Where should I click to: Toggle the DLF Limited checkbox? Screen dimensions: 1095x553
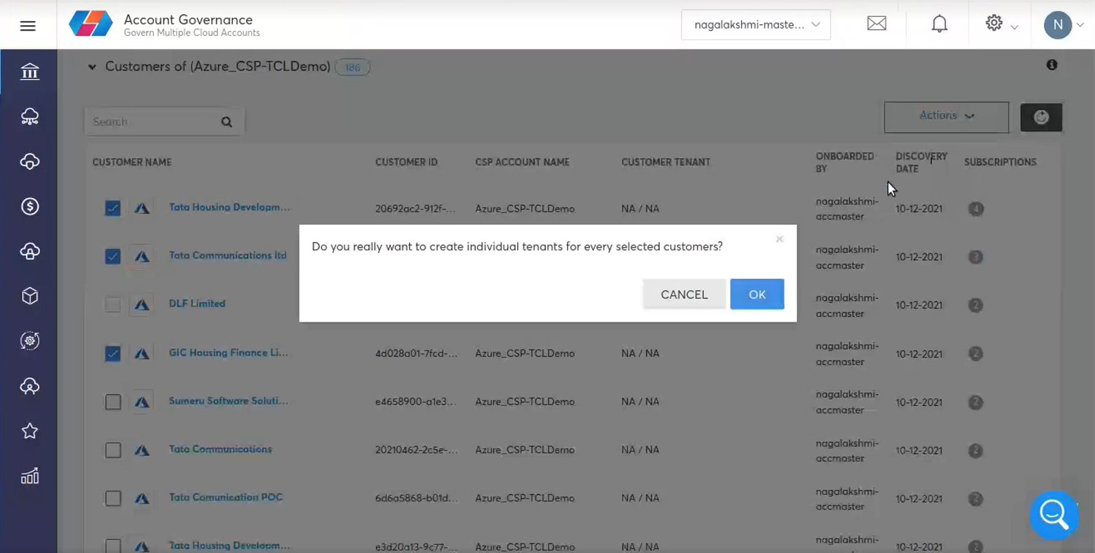click(113, 305)
